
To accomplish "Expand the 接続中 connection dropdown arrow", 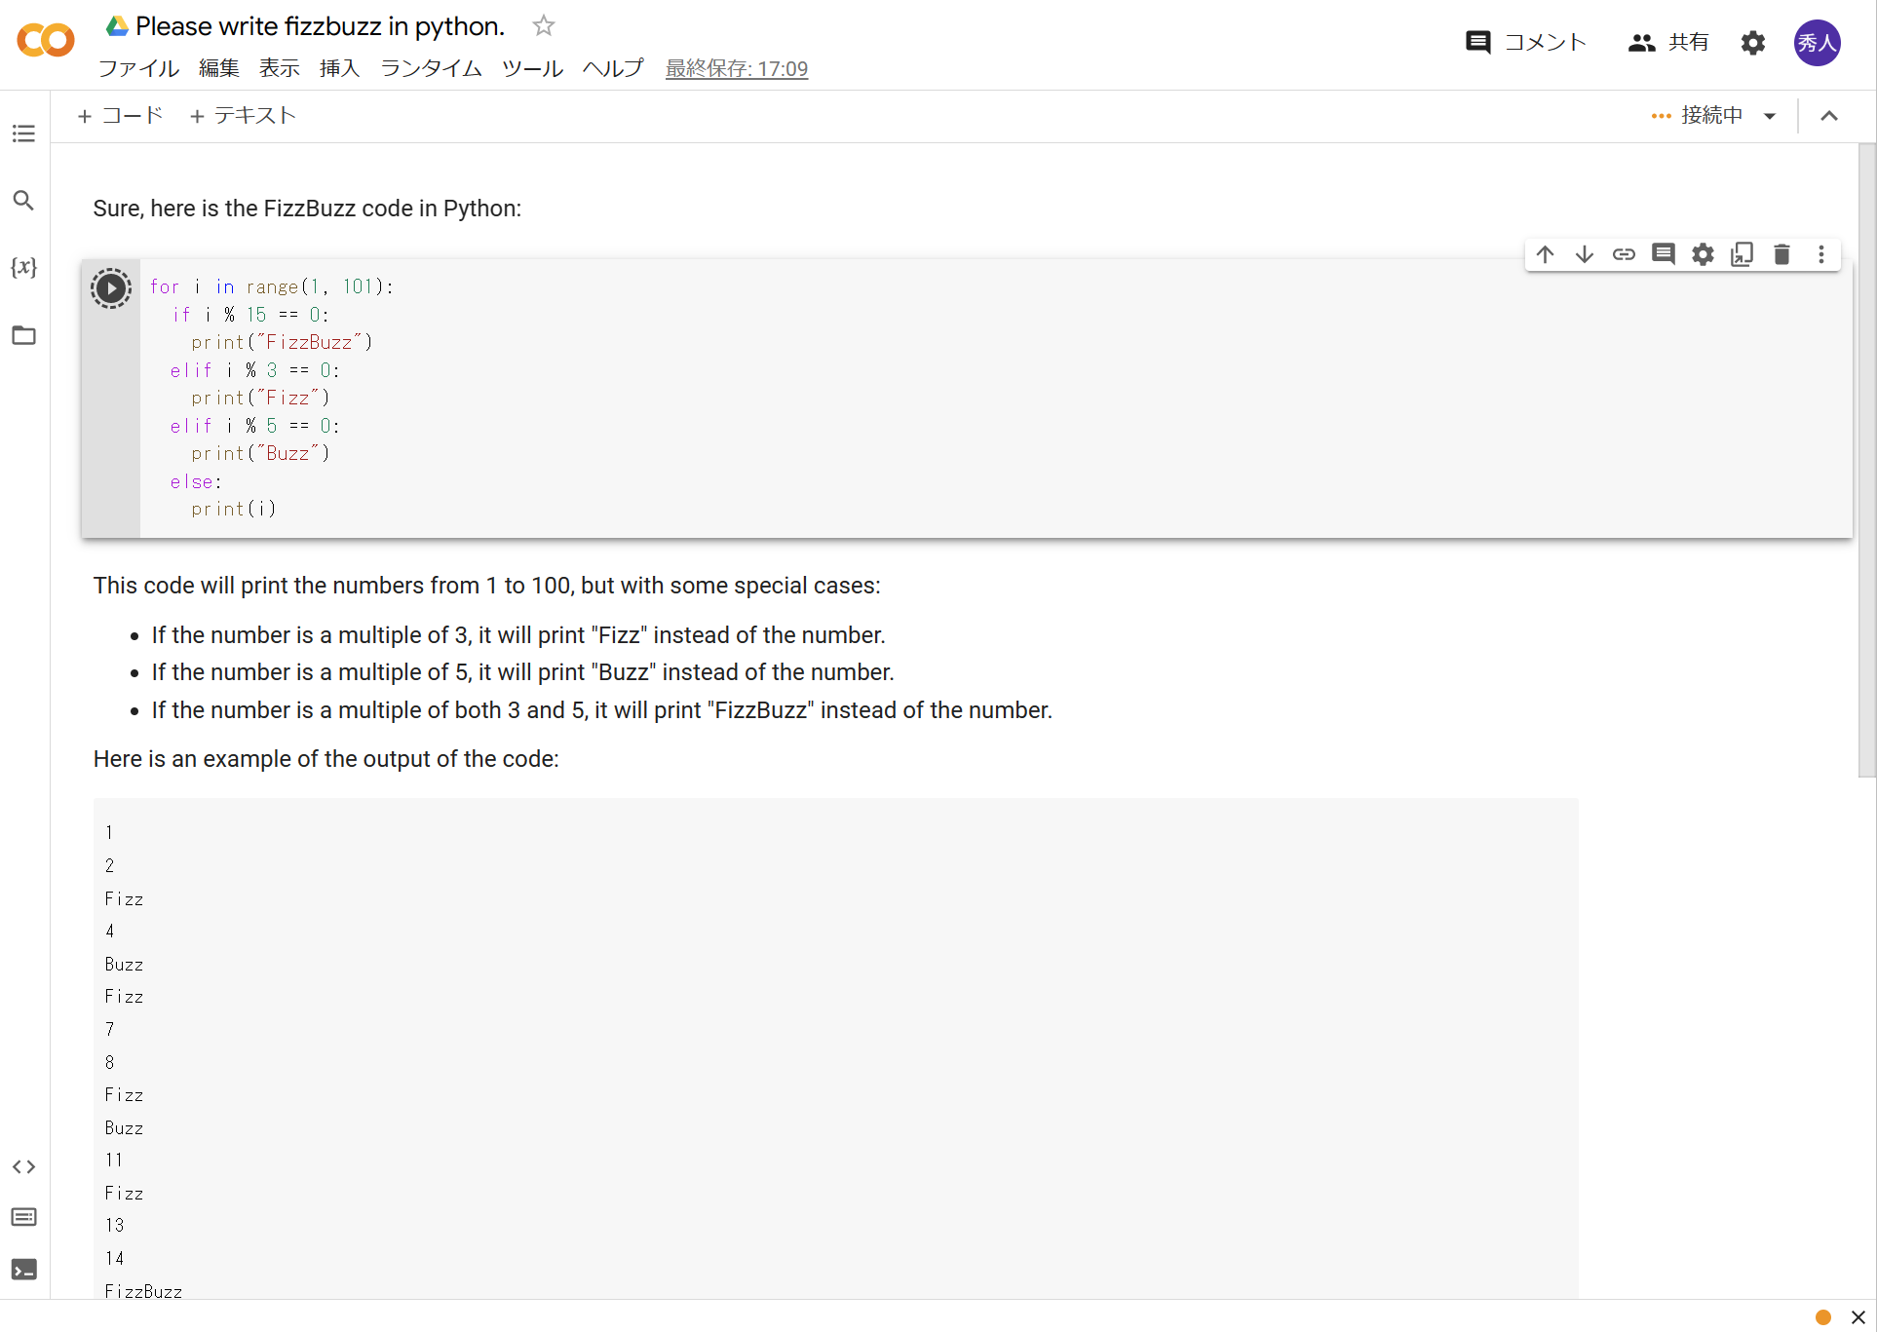I will tap(1770, 116).
